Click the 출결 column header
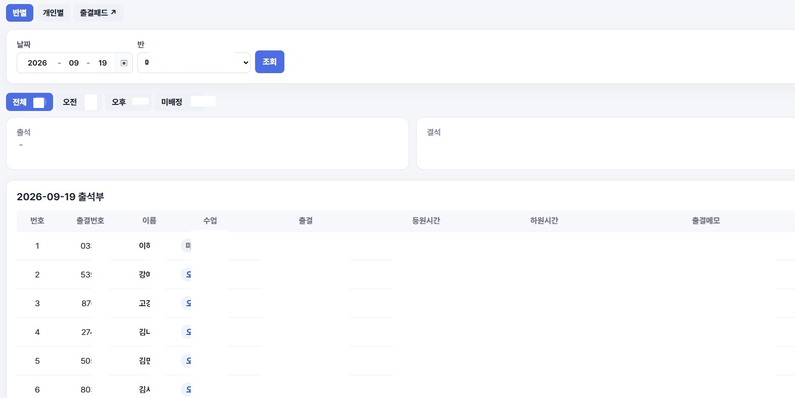 tap(306, 220)
